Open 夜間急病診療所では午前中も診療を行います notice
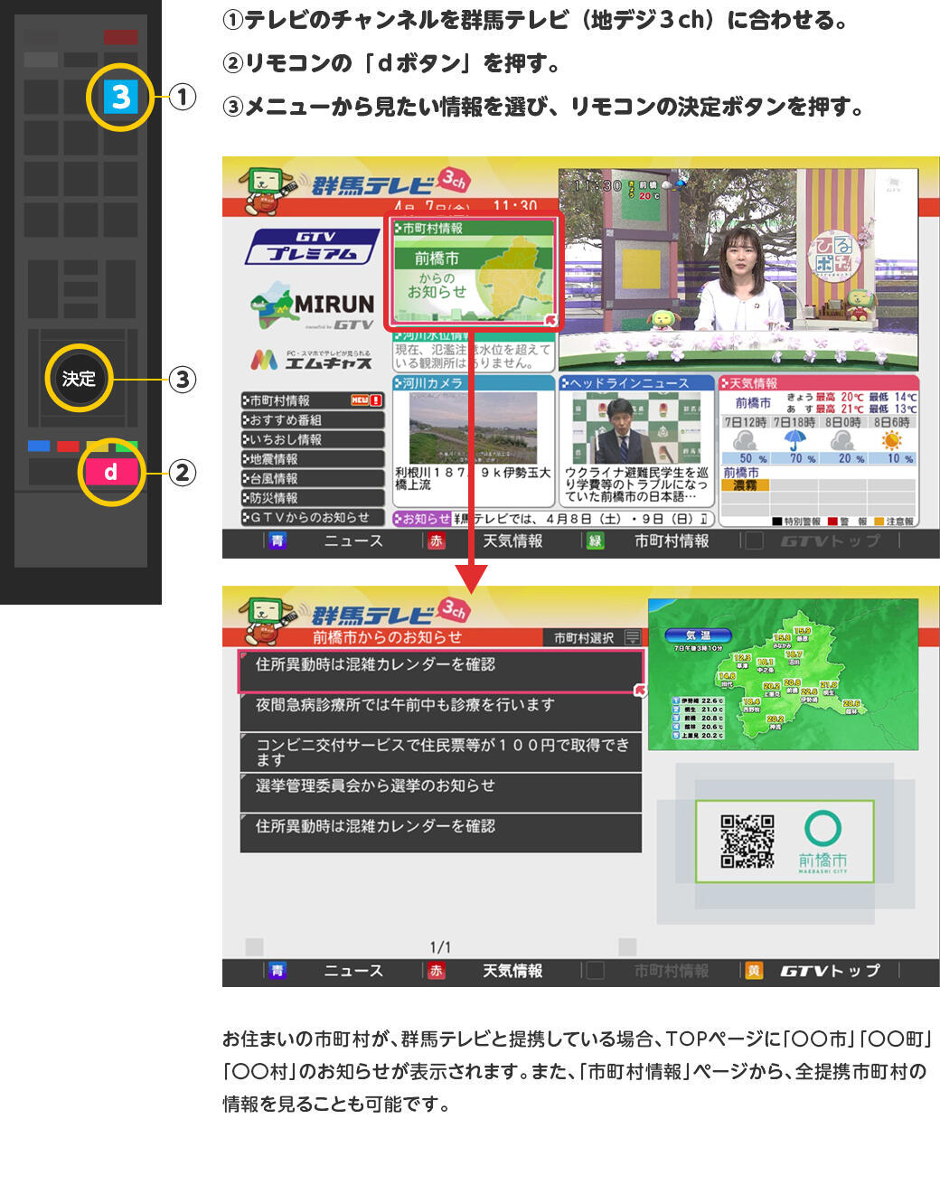Screen dimensions: 940x1194 tap(440, 706)
